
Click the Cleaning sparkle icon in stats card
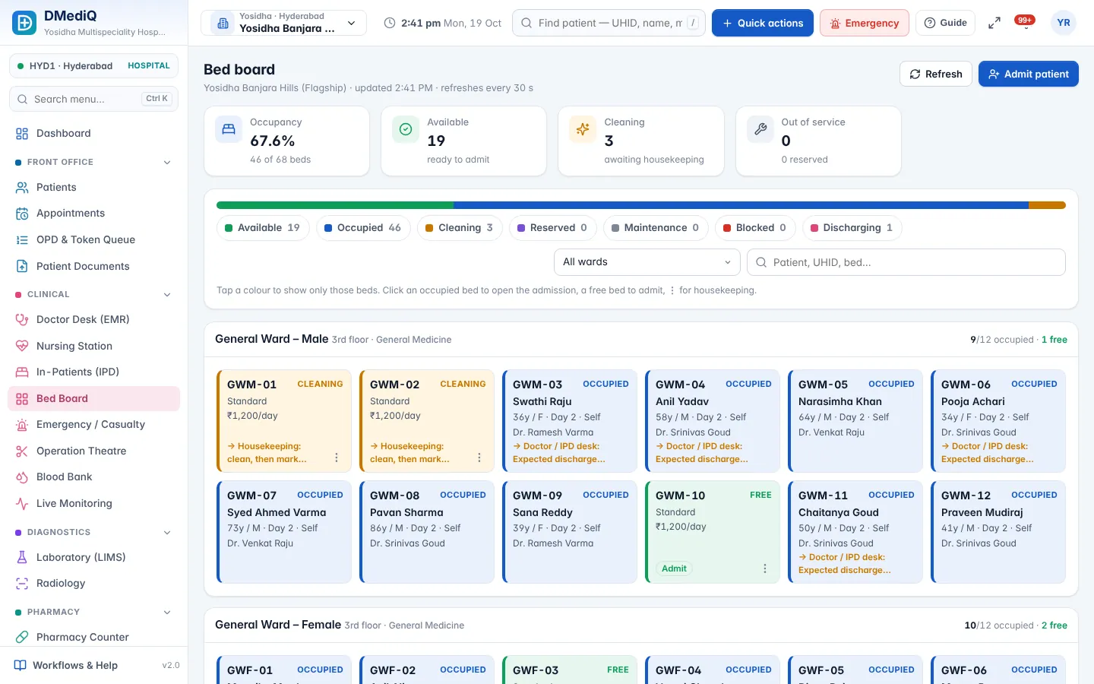tap(583, 129)
